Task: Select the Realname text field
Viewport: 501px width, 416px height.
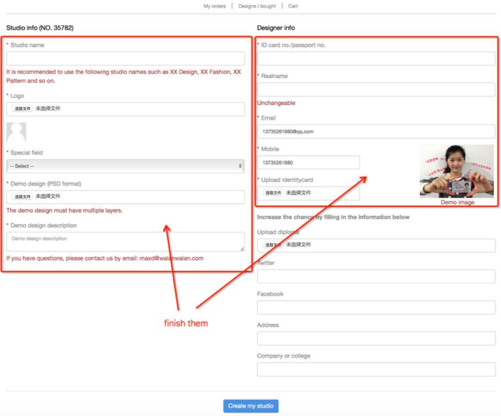Action: [x=376, y=89]
